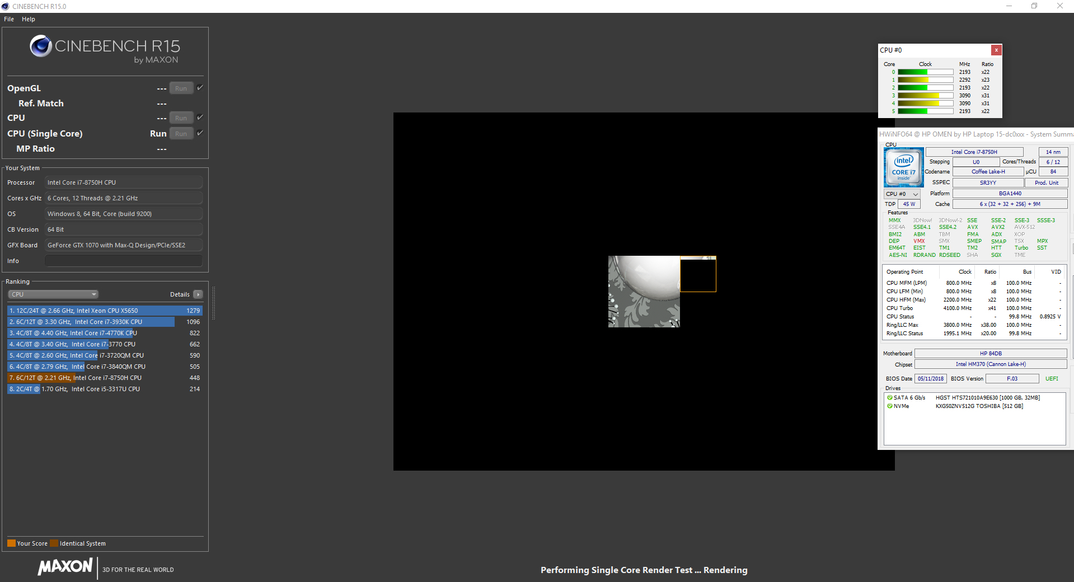1074x582 pixels.
Task: Click Run button for CPU (Single Core)
Action: [181, 134]
